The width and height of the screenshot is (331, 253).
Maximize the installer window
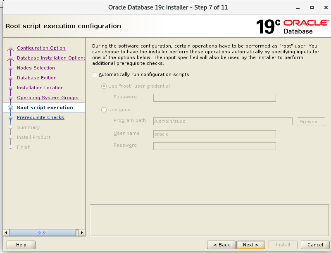[312, 7]
